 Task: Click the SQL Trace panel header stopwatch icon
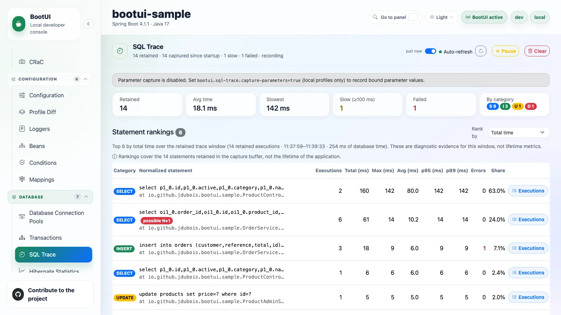coord(120,51)
